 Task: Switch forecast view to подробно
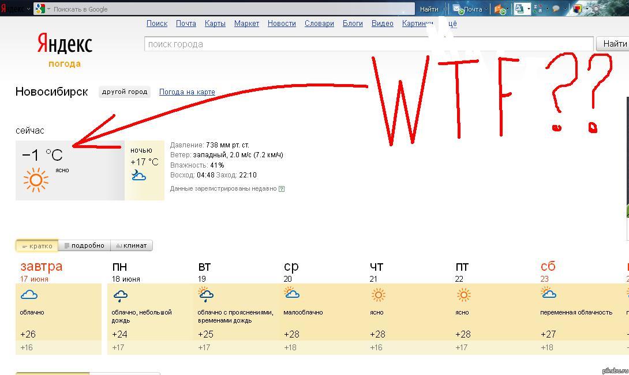pyautogui.click(x=84, y=246)
